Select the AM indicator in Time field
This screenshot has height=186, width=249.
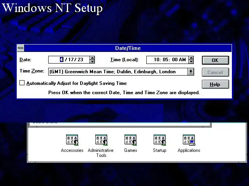[x=182, y=60]
